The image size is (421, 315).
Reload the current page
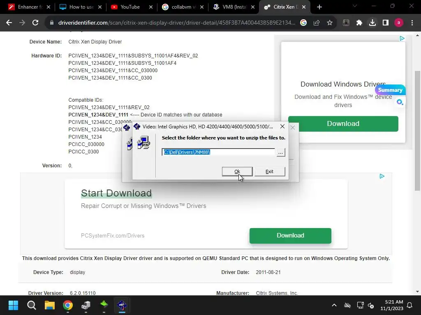(x=35, y=23)
